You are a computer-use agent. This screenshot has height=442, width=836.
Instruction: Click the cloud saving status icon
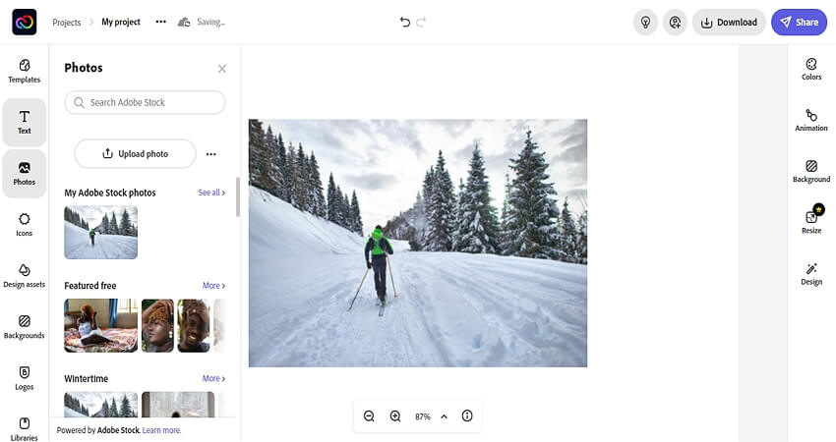184,22
